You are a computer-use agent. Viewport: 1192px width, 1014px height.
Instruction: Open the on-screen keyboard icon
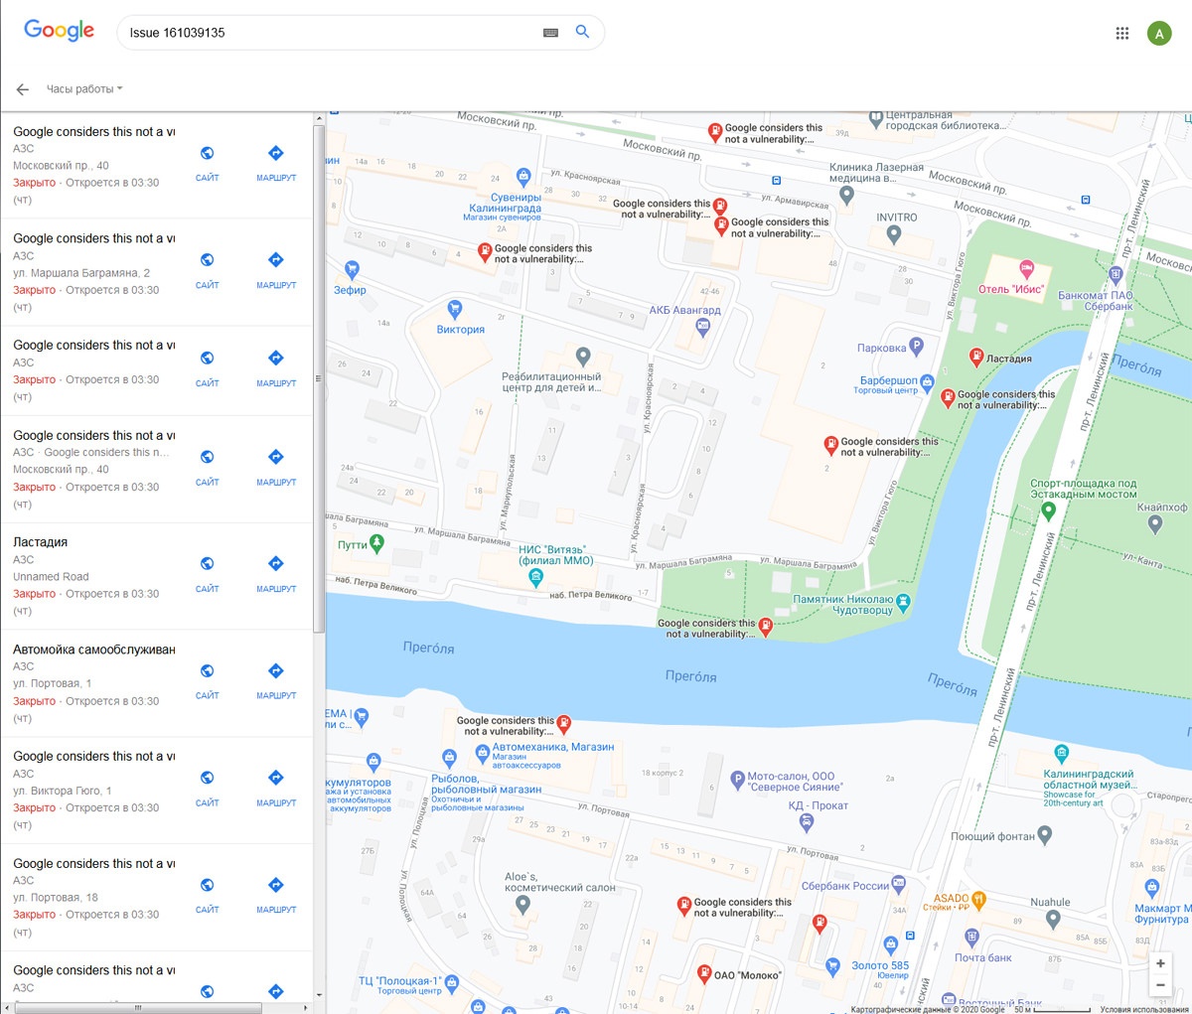550,33
